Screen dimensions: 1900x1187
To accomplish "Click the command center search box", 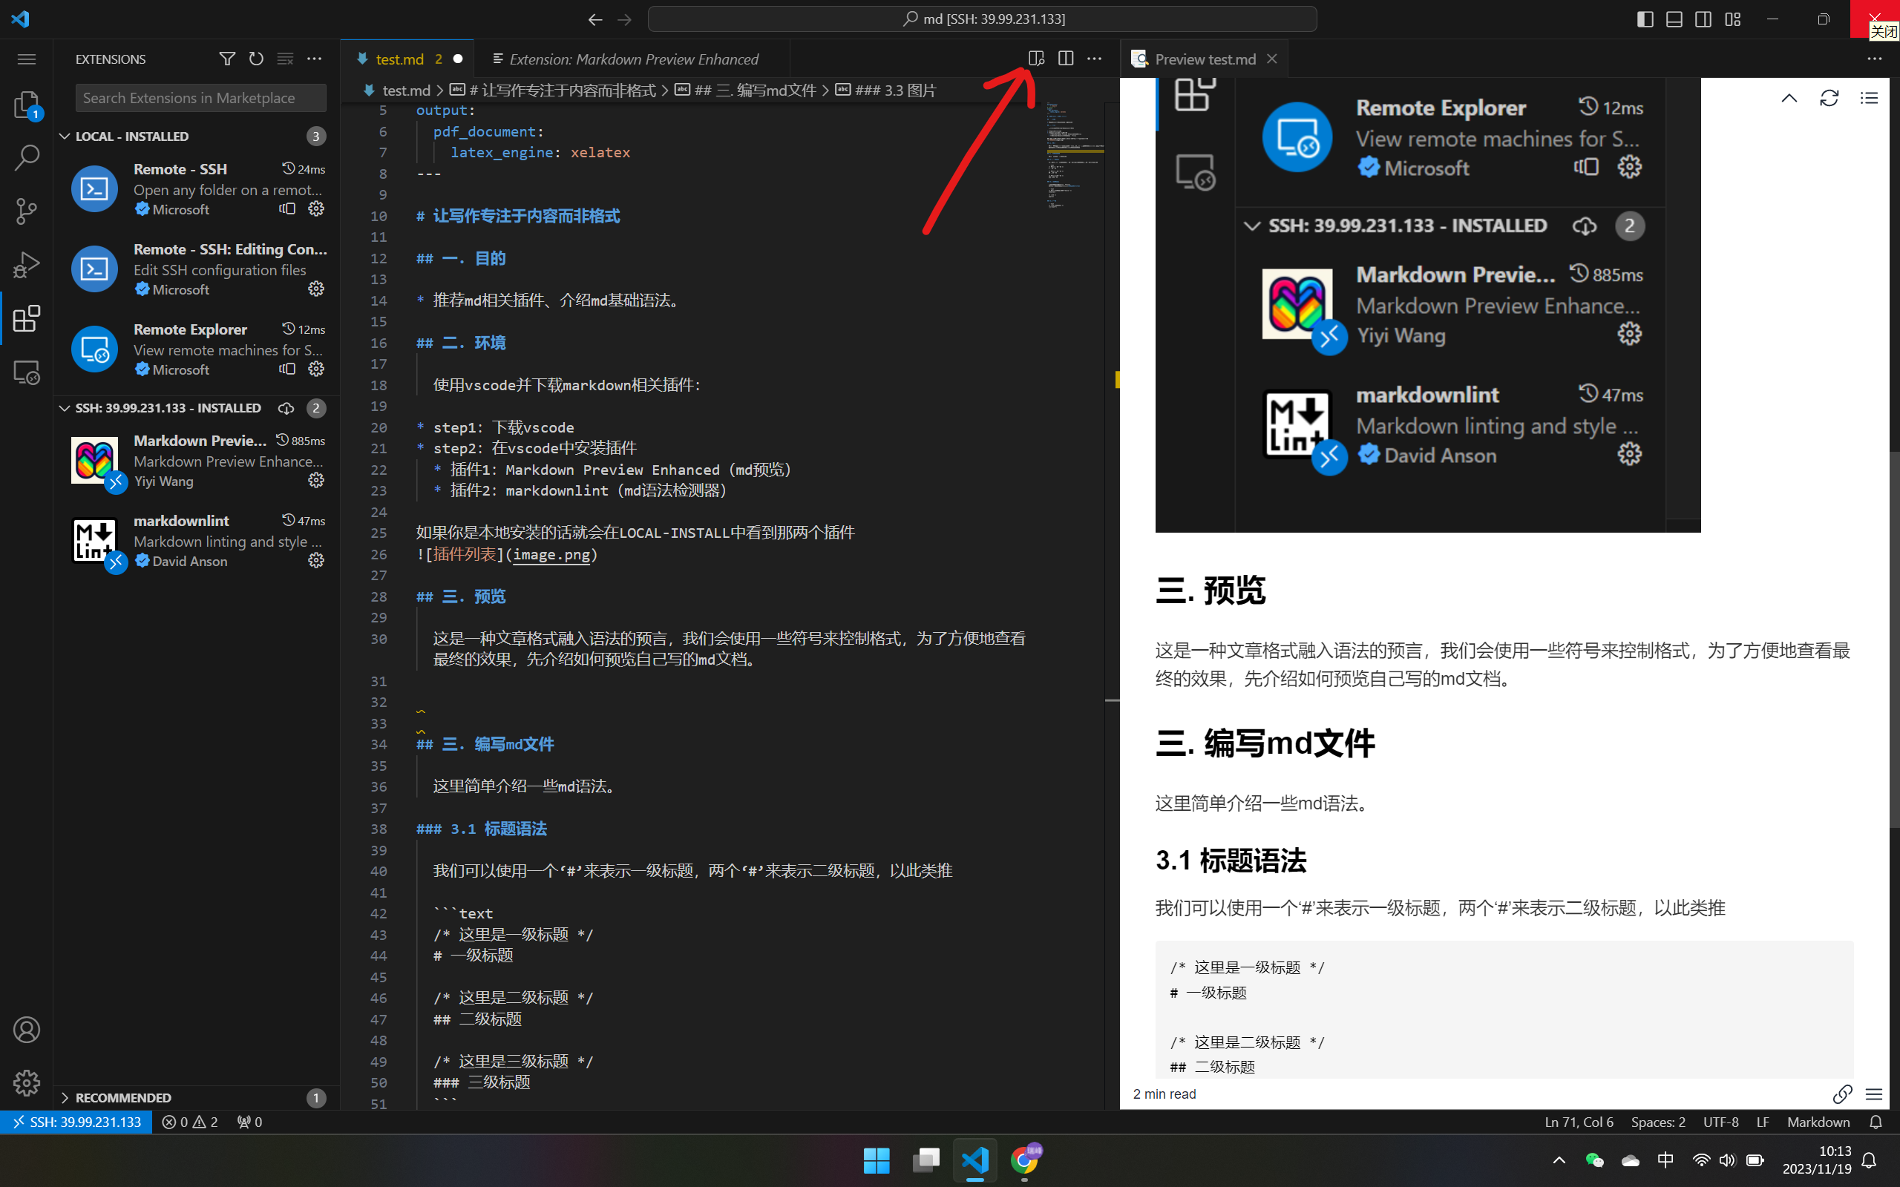I will (982, 19).
